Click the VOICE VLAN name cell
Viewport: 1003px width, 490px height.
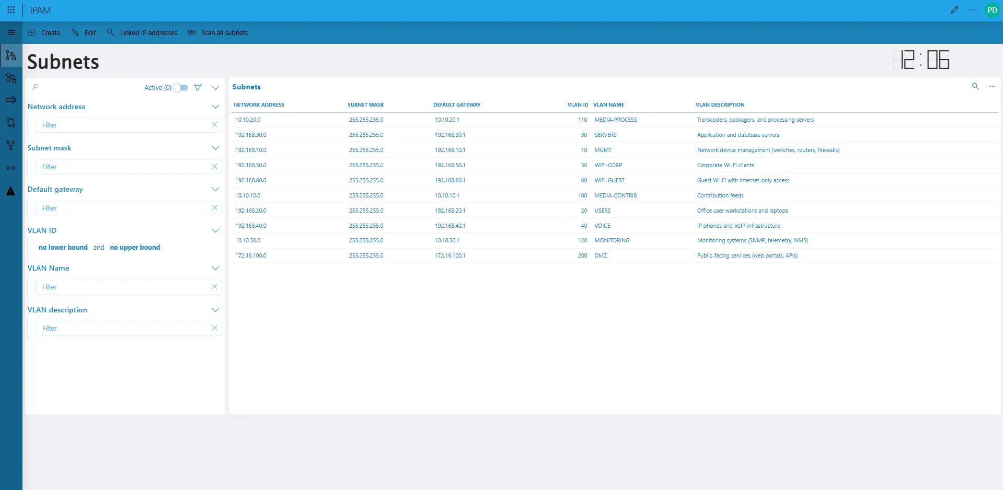click(x=602, y=226)
